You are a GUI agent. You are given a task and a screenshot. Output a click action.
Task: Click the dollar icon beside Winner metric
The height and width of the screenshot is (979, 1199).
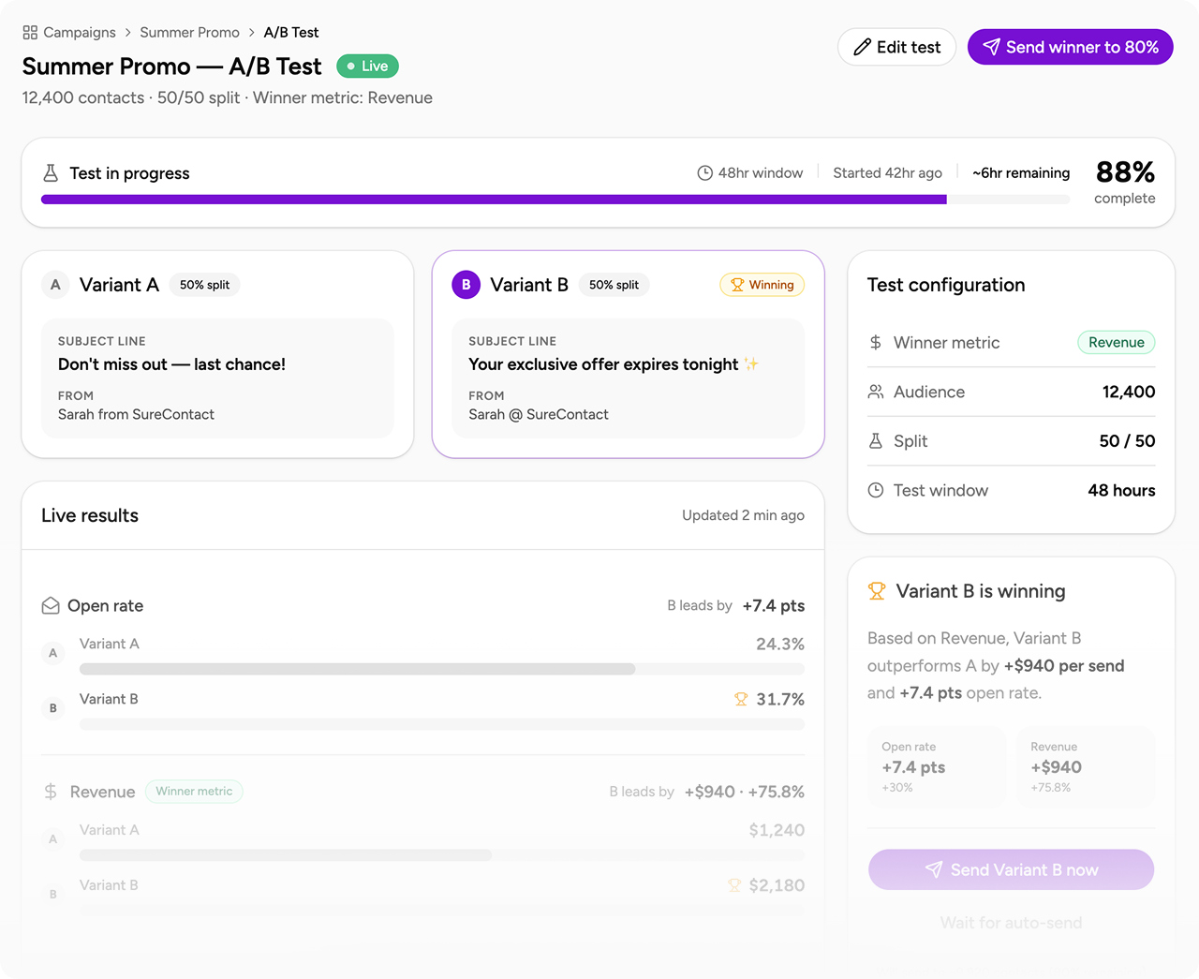876,343
